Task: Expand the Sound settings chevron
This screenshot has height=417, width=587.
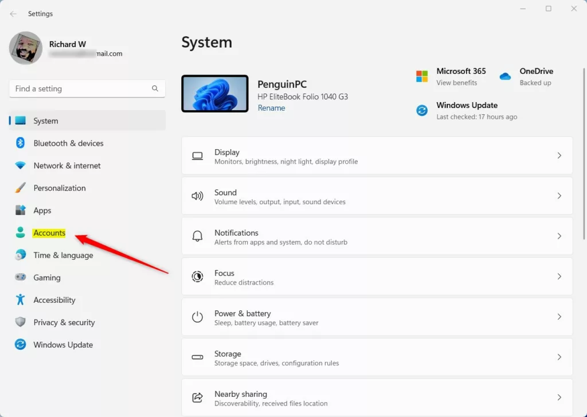Action: pyautogui.click(x=559, y=196)
